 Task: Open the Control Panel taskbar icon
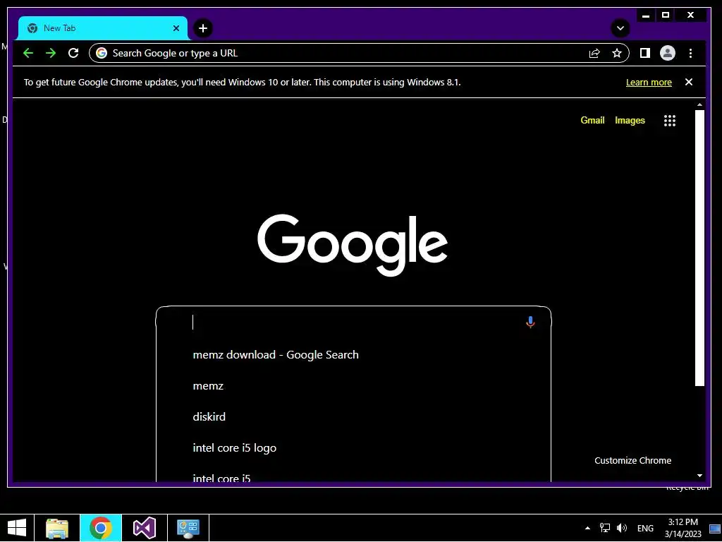[x=188, y=528]
